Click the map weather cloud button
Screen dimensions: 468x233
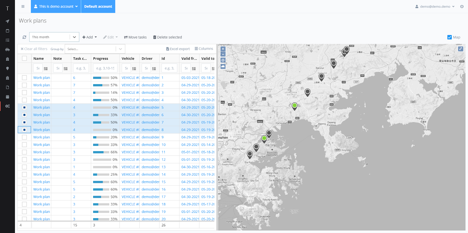coord(223,66)
